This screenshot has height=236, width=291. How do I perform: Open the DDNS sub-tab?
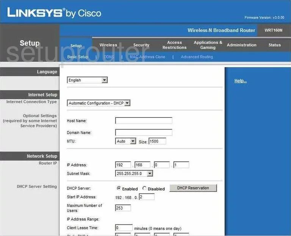click(109, 57)
